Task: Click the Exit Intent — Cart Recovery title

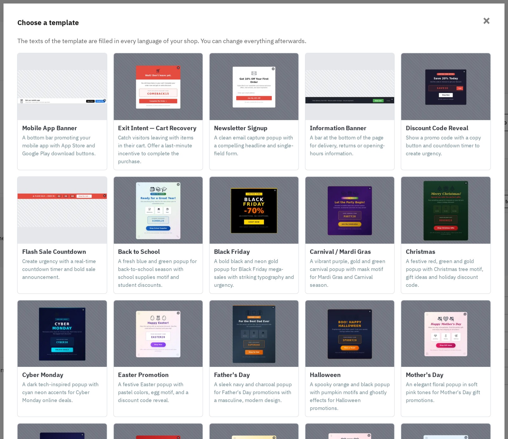Action: pos(157,128)
